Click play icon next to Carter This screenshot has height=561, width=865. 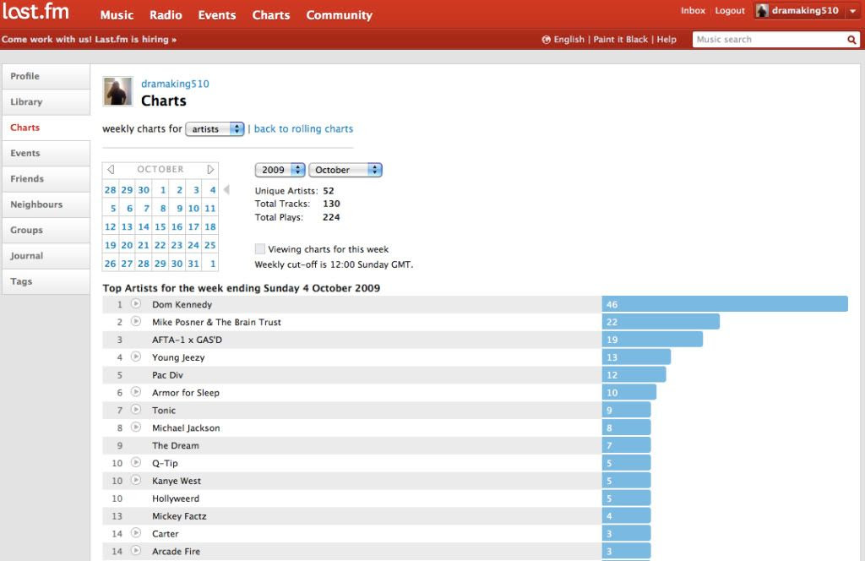(136, 533)
